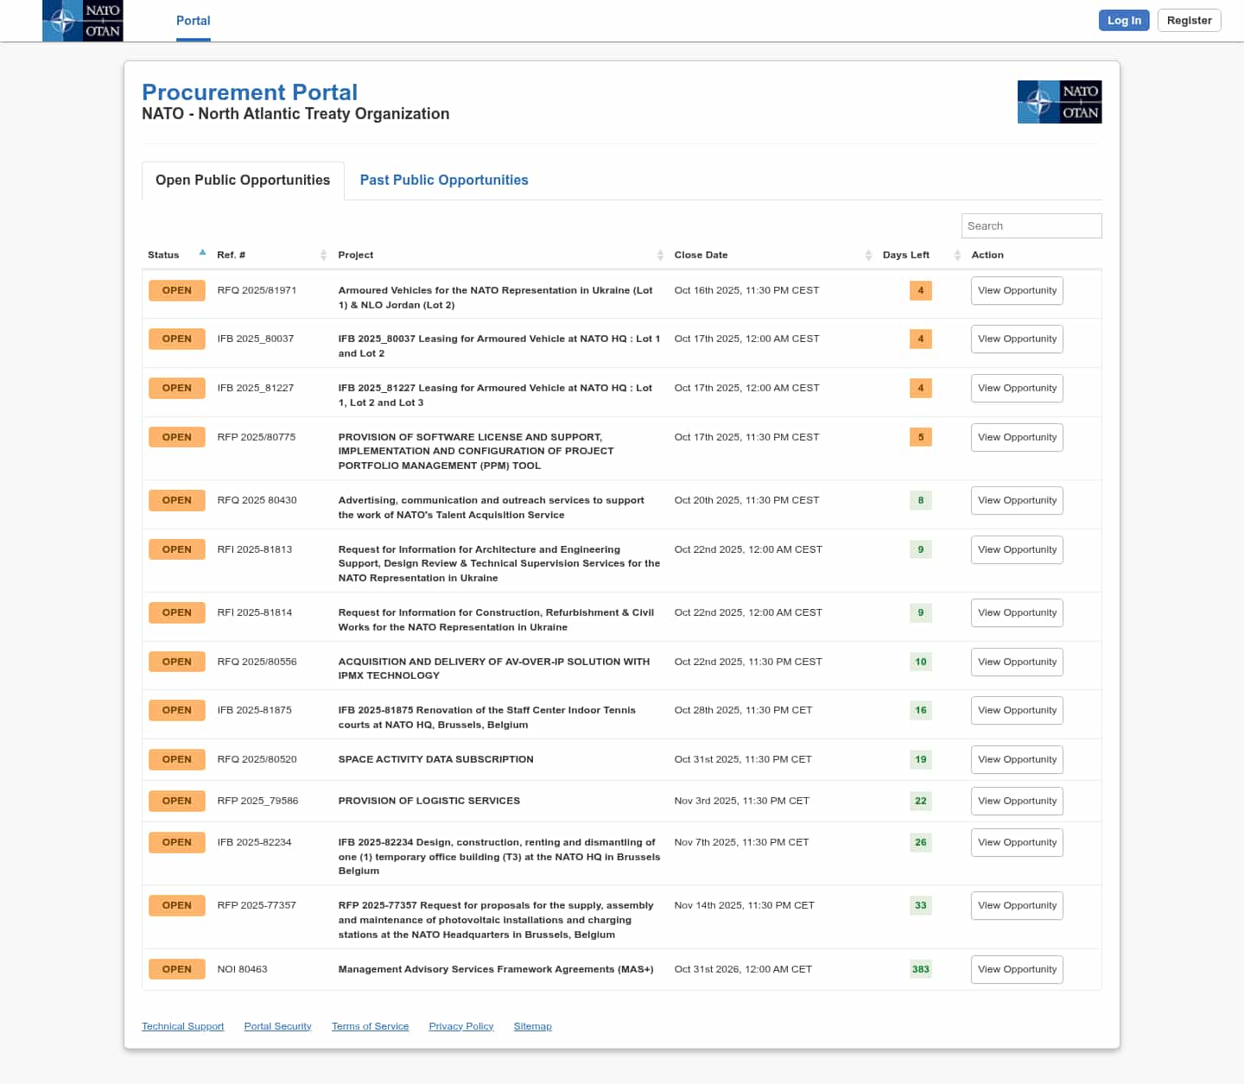1244x1084 pixels.
Task: Sort table by Status column arrow
Action: tap(202, 254)
